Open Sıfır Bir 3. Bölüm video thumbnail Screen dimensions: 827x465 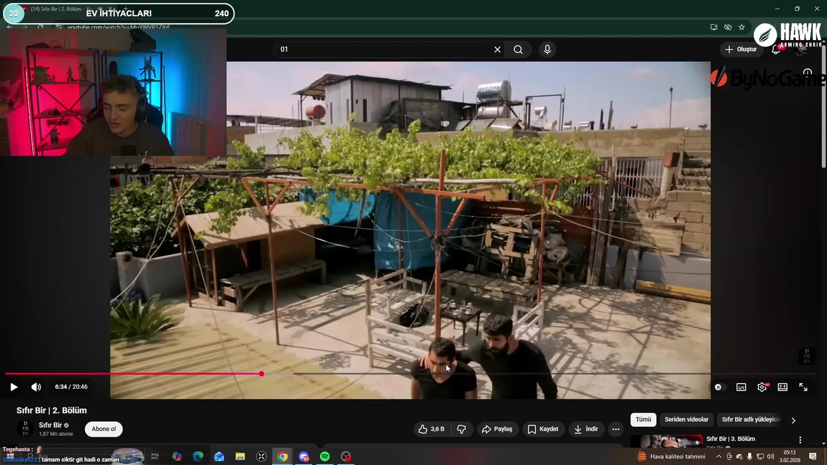tap(667, 441)
